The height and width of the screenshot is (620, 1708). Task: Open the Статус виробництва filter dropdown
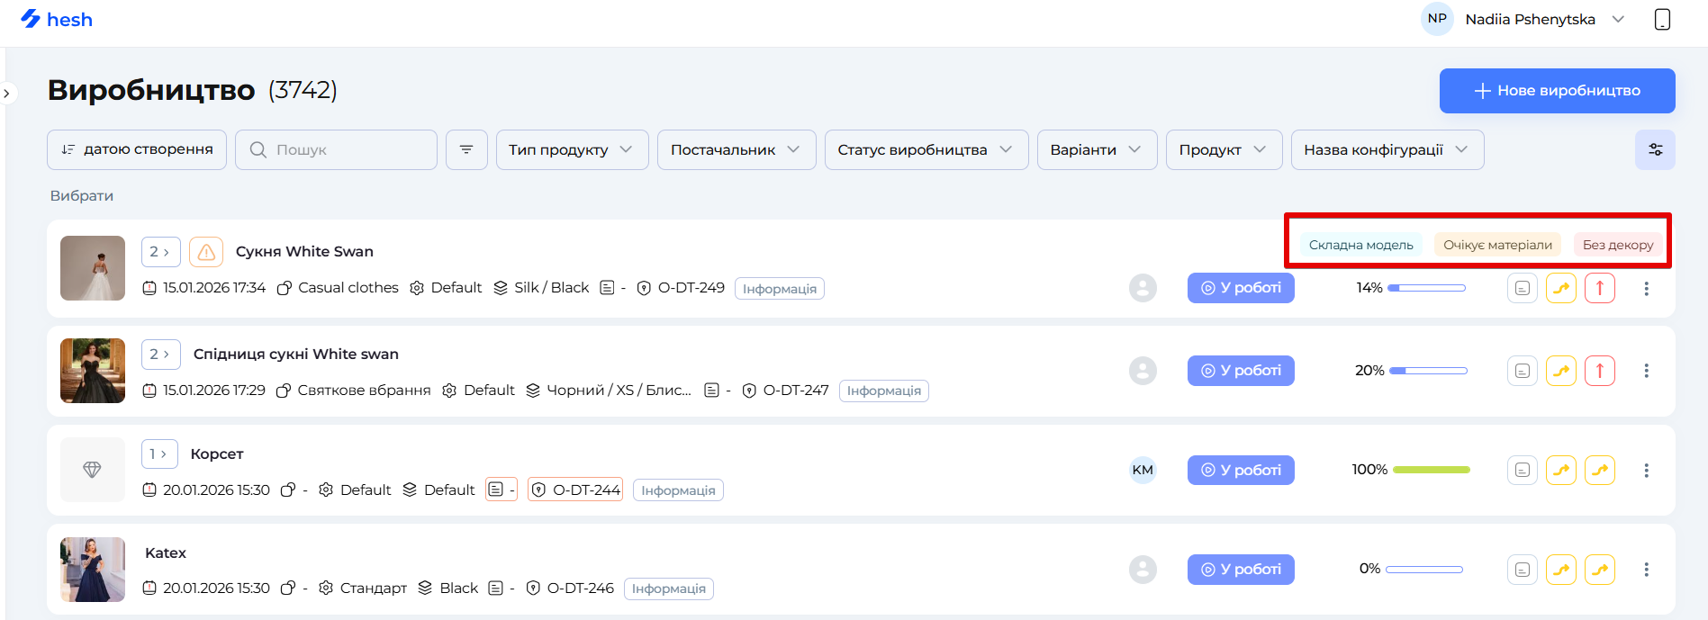pos(926,149)
